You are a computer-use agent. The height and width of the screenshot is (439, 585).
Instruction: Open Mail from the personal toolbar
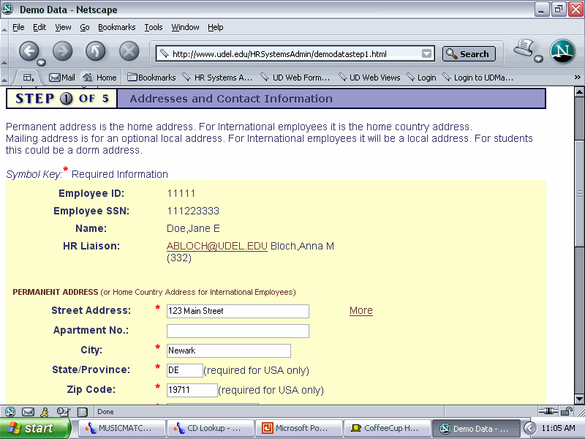pyautogui.click(x=62, y=78)
